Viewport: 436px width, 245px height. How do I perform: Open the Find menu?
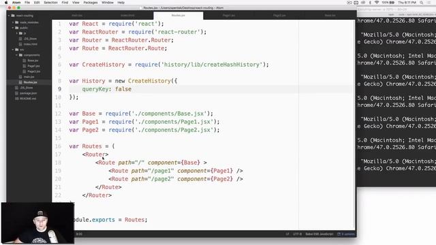click(x=65, y=3)
